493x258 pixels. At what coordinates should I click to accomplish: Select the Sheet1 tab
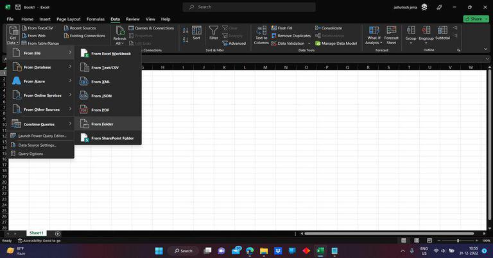36,233
